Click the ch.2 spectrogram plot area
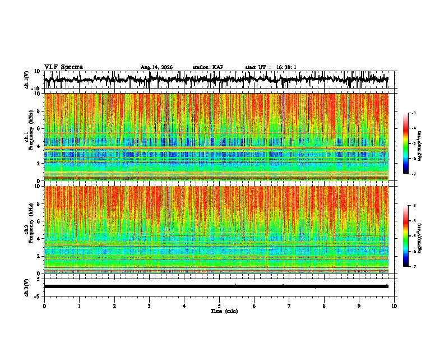This screenshot has width=444, height=343. click(216, 230)
